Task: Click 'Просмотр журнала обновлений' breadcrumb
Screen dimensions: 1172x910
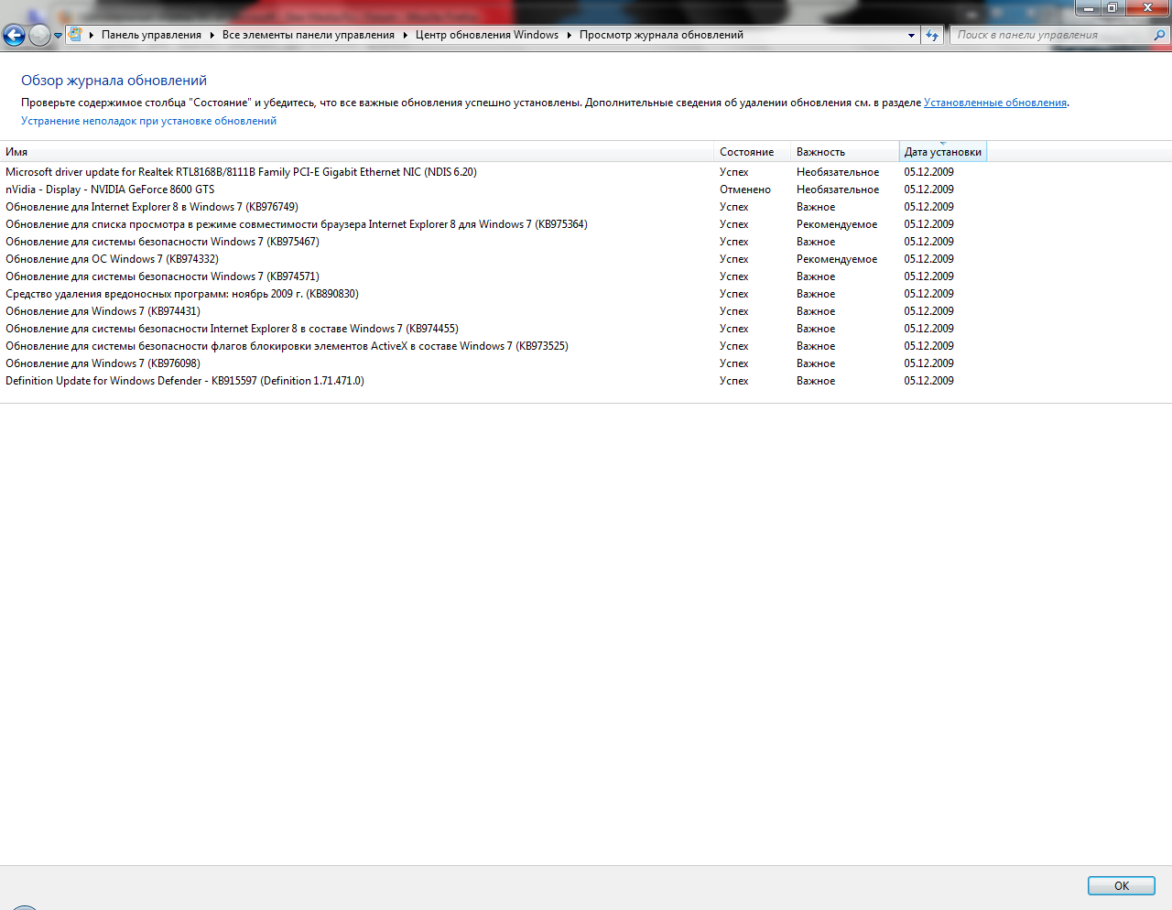Action: [x=661, y=35]
